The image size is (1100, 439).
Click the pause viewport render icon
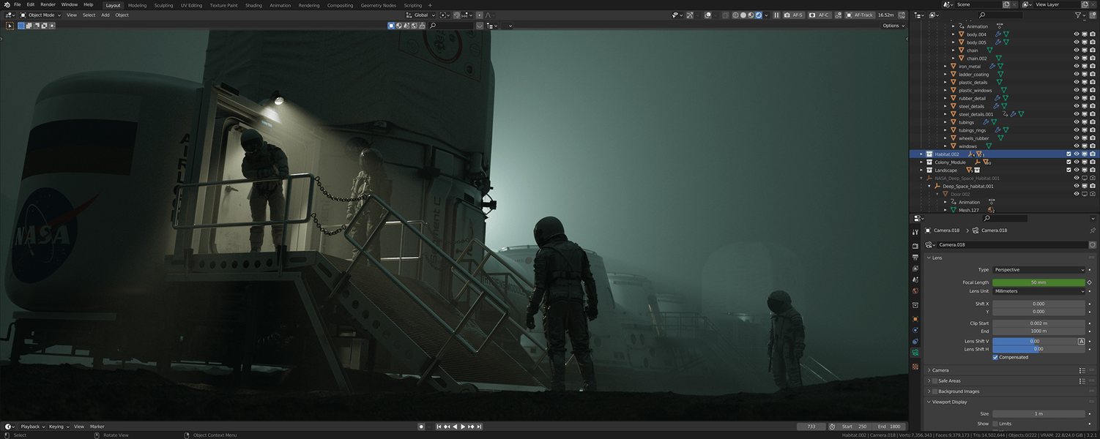click(776, 15)
